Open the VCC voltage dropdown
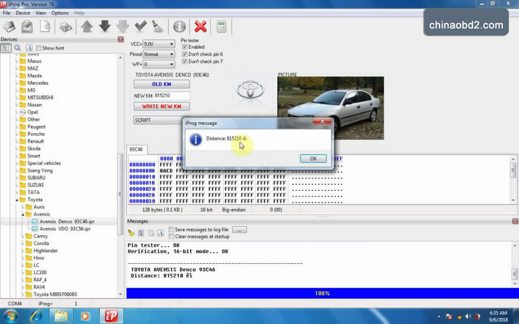Viewport: 519px width, 324px height. (171, 44)
